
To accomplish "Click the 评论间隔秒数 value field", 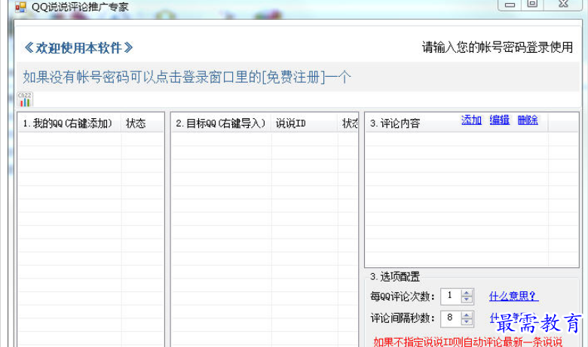I will (451, 319).
